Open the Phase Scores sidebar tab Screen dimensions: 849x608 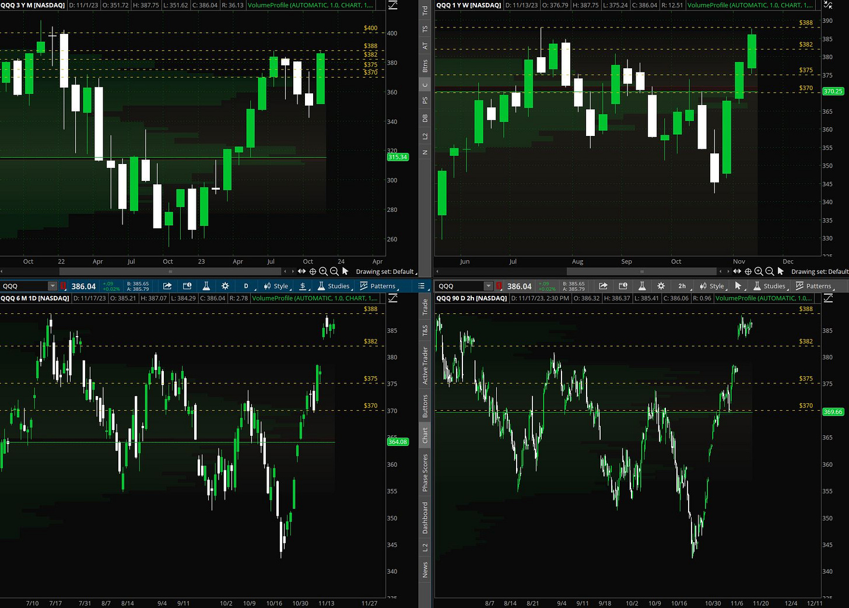click(x=425, y=473)
